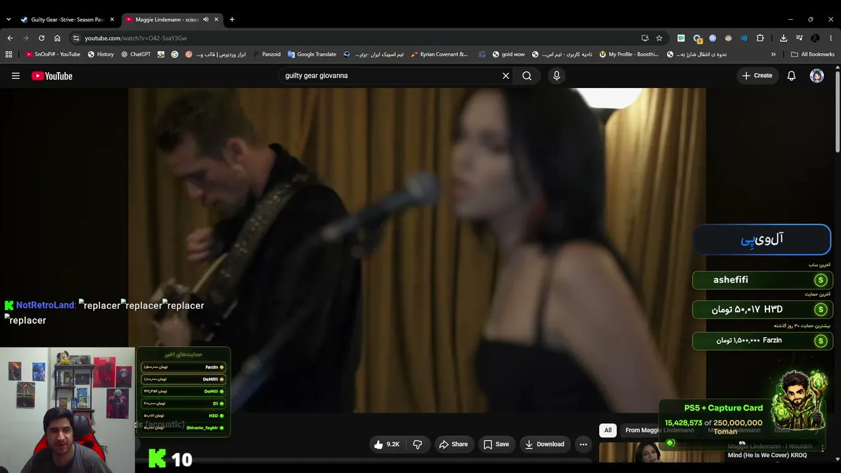This screenshot has height=473, width=841.
Task: Open the History bookmark
Action: click(101, 55)
